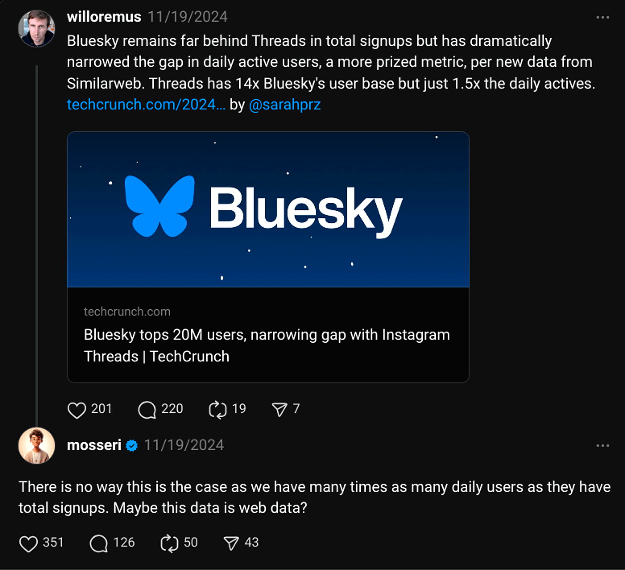This screenshot has width=625, height=570.
Task: Open the @sarahprz mention
Action: tap(285, 104)
